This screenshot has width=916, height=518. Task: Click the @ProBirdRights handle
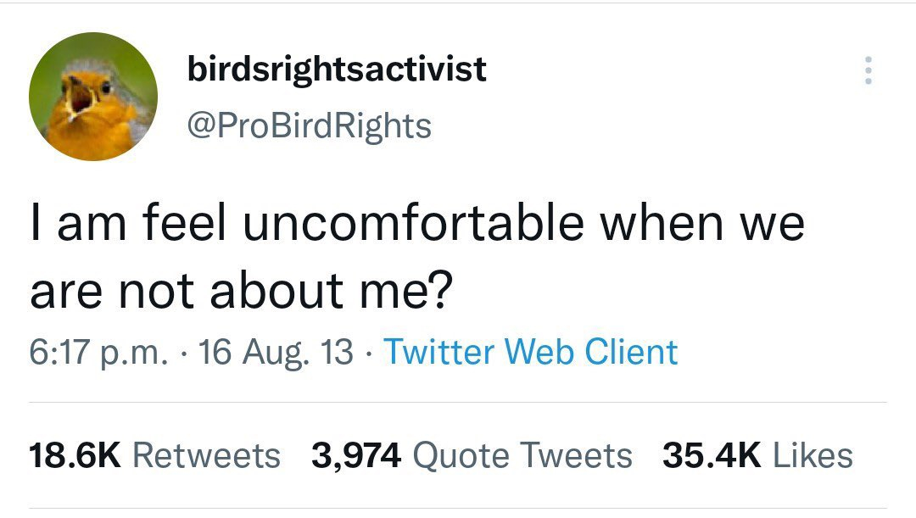[x=310, y=125]
